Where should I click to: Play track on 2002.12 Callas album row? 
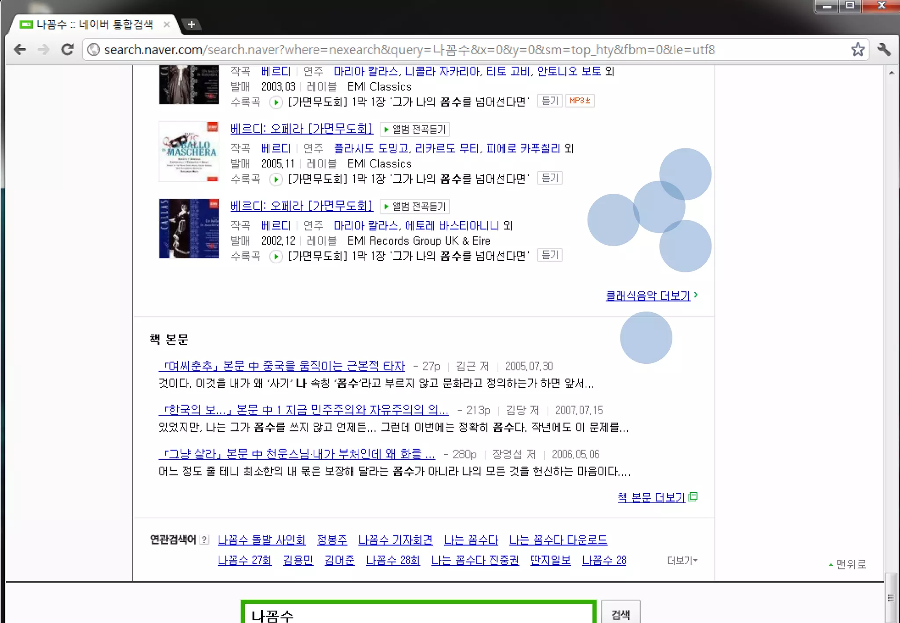tap(276, 256)
